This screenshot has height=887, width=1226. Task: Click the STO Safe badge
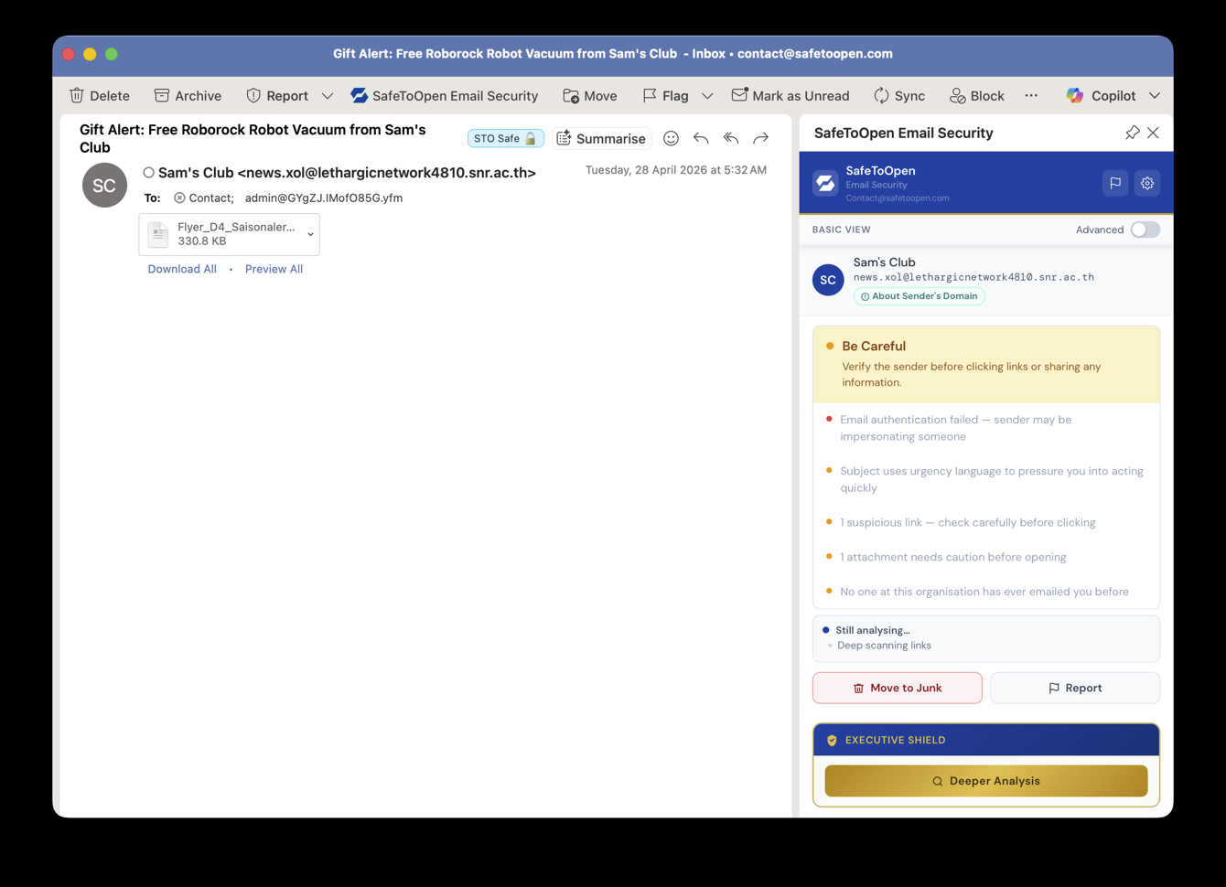(505, 138)
